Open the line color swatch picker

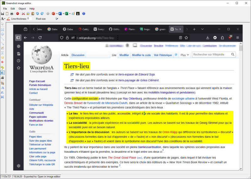pyautogui.click(x=8, y=19)
